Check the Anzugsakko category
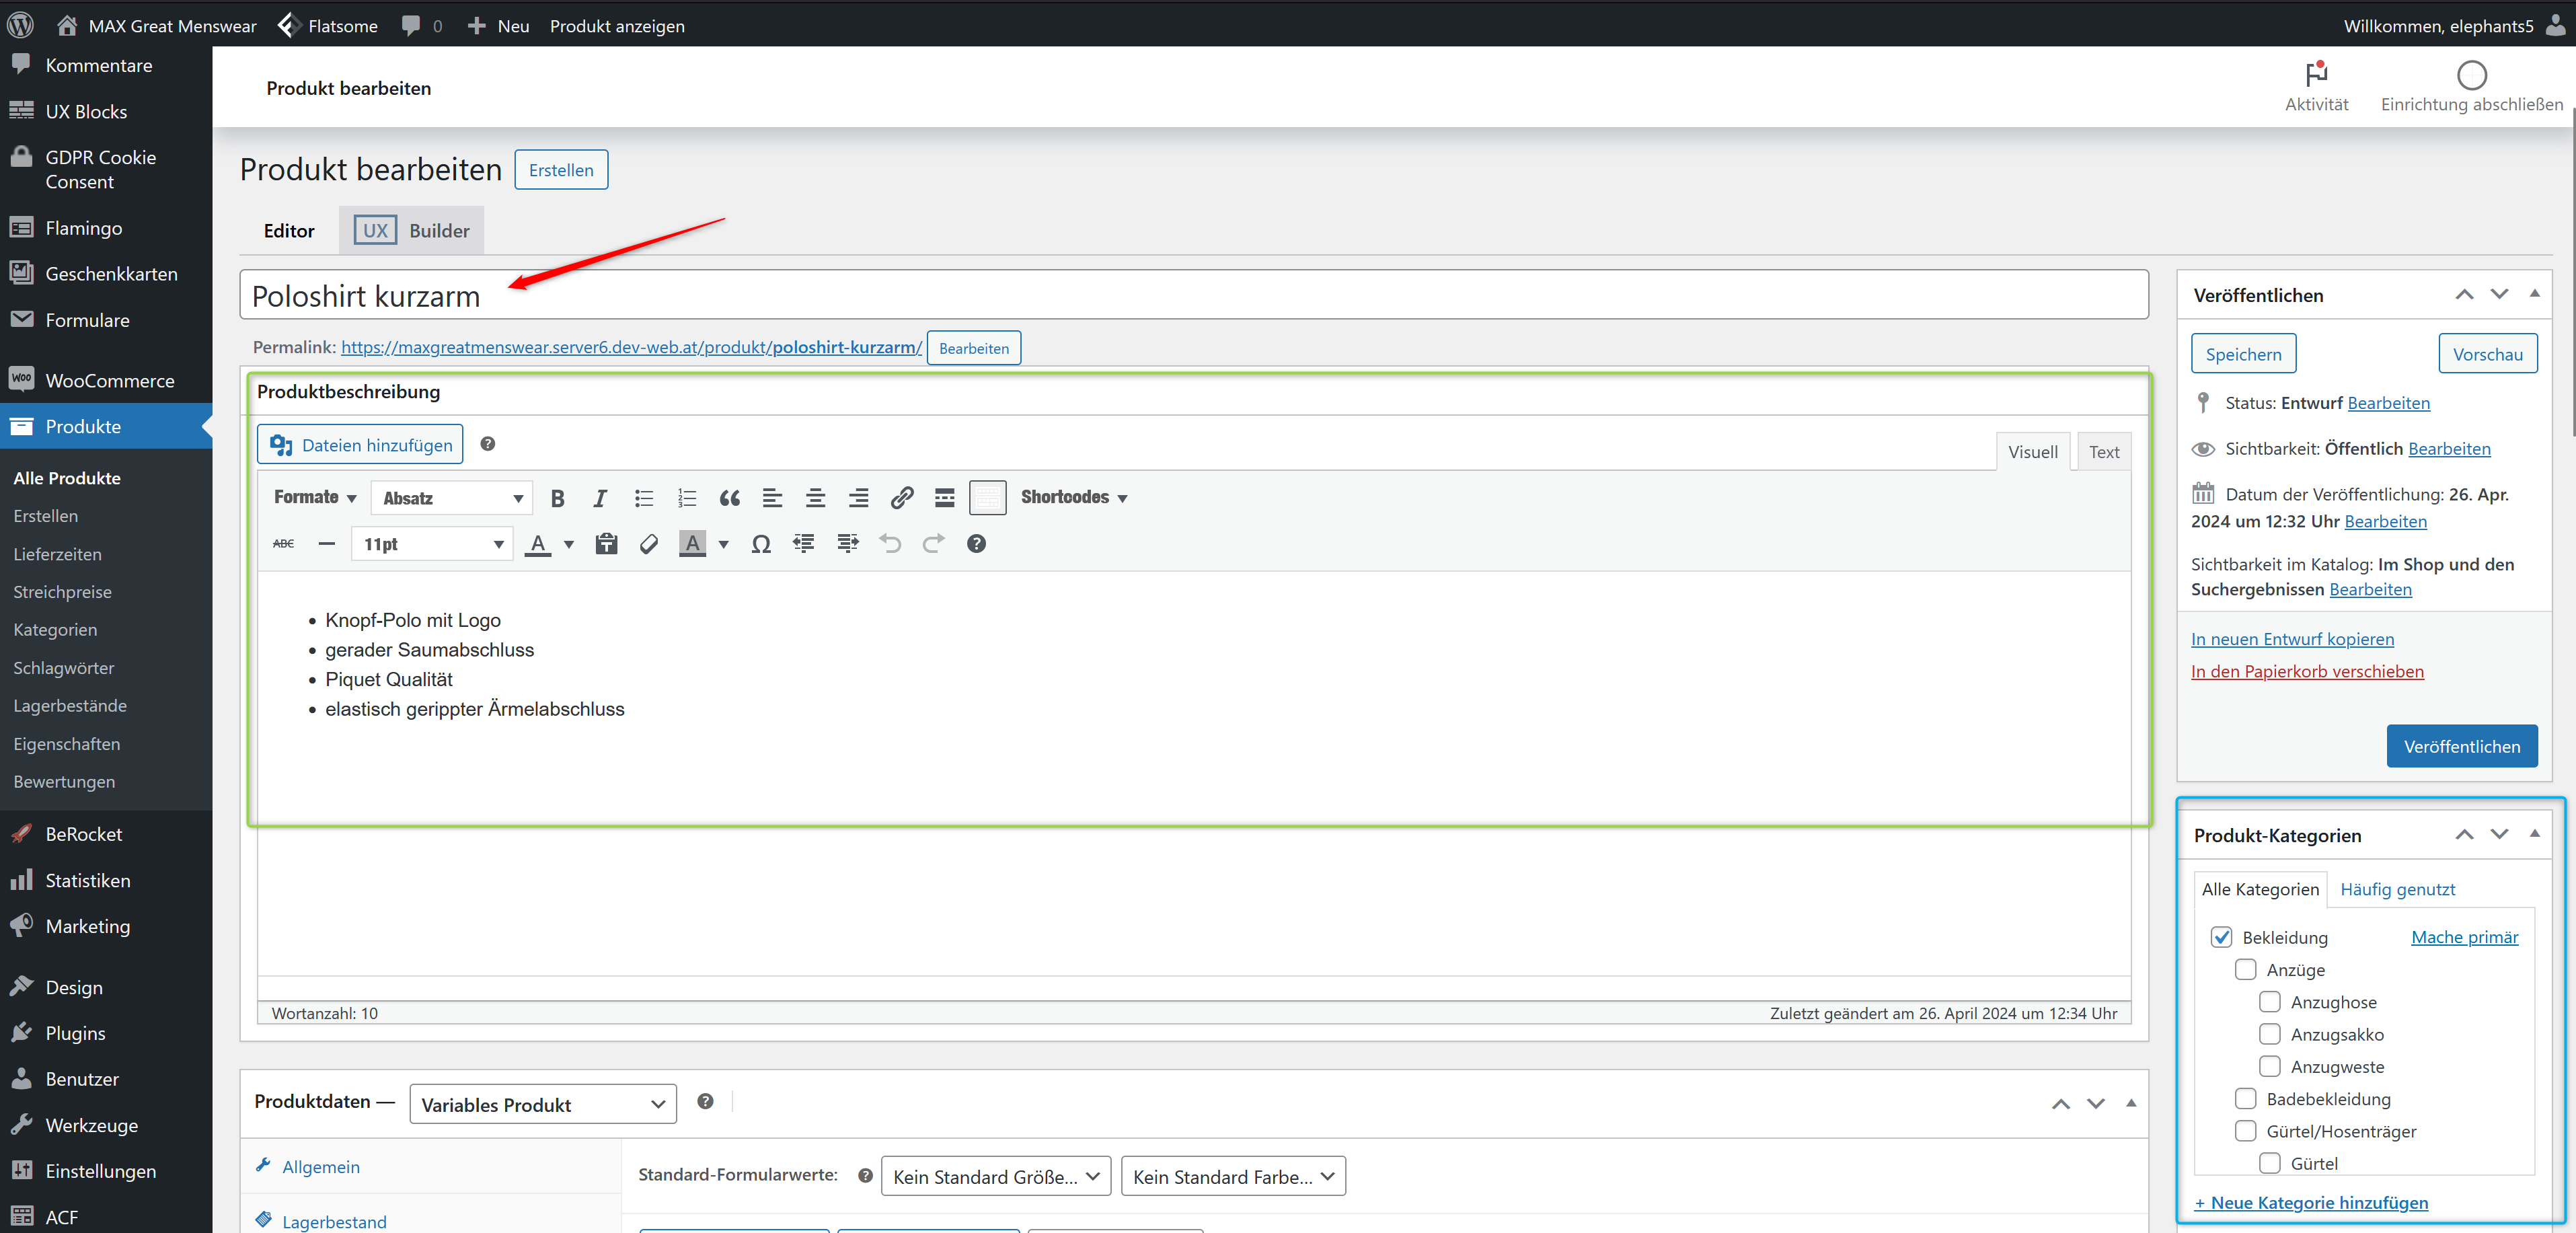Viewport: 2576px width, 1233px height. click(2270, 1033)
